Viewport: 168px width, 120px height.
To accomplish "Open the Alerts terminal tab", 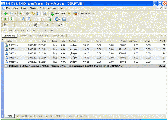I will click(x=49, y=116).
